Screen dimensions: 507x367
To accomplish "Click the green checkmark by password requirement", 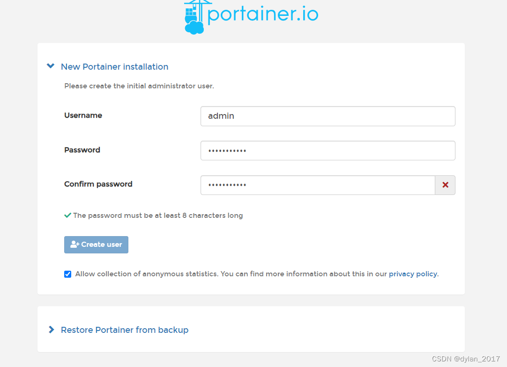I will point(67,216).
